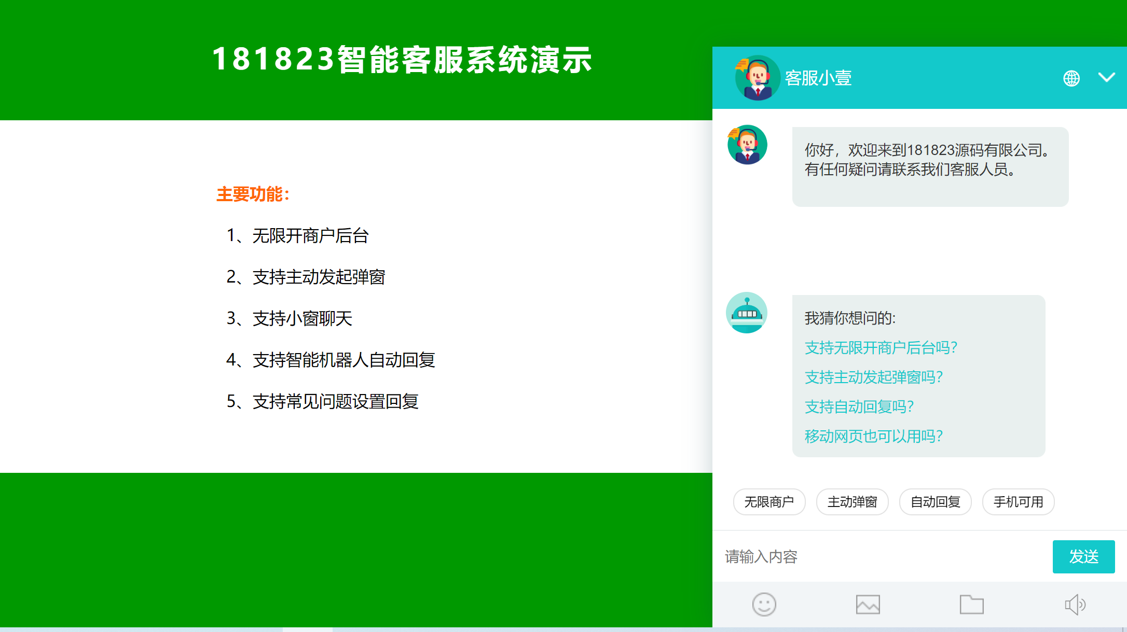1127x632 pixels.
Task: Click the 请输入内容 message input field
Action: click(882, 557)
